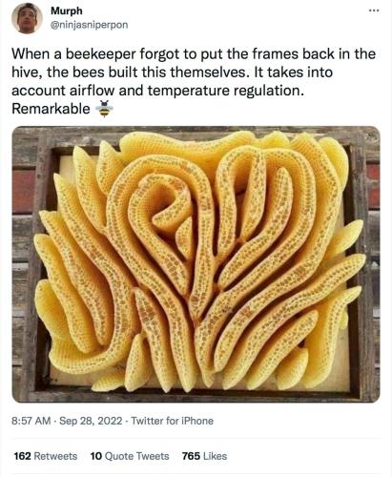
Task: Click the tweet's first line about beekeeper
Action: (194, 54)
